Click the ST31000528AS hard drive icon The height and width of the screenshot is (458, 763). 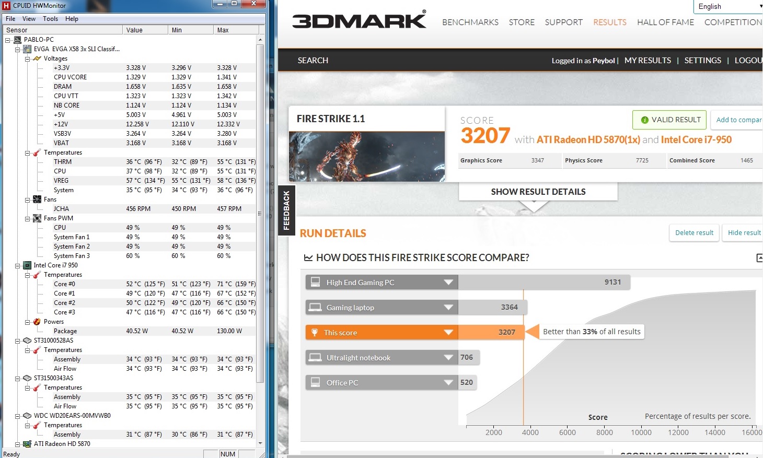click(x=27, y=340)
